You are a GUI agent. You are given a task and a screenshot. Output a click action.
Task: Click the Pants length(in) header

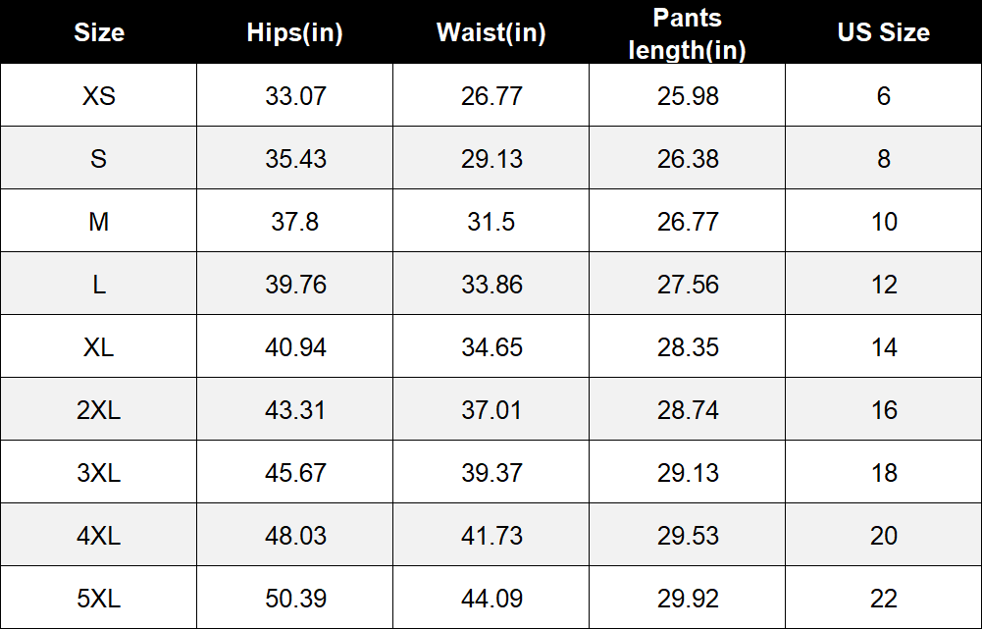pos(687,33)
